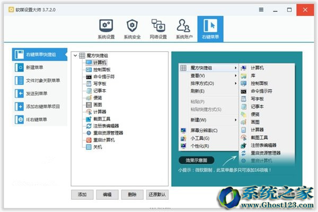Click the 添加右键菜单项目 sidebar icon

[x=19, y=106]
